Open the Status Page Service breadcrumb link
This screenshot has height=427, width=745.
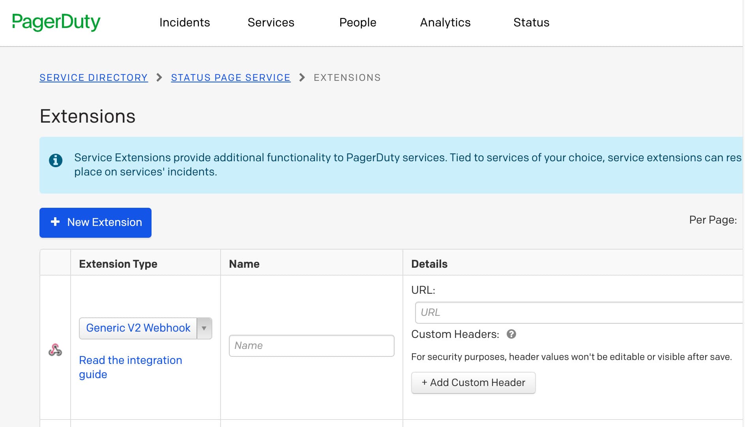click(x=230, y=77)
